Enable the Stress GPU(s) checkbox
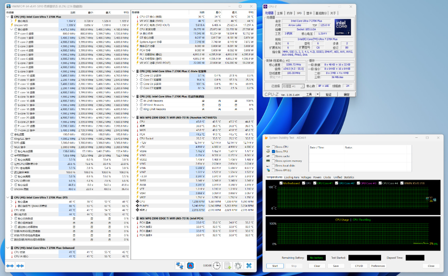Screen dimensions: 448x276 click(x=274, y=170)
